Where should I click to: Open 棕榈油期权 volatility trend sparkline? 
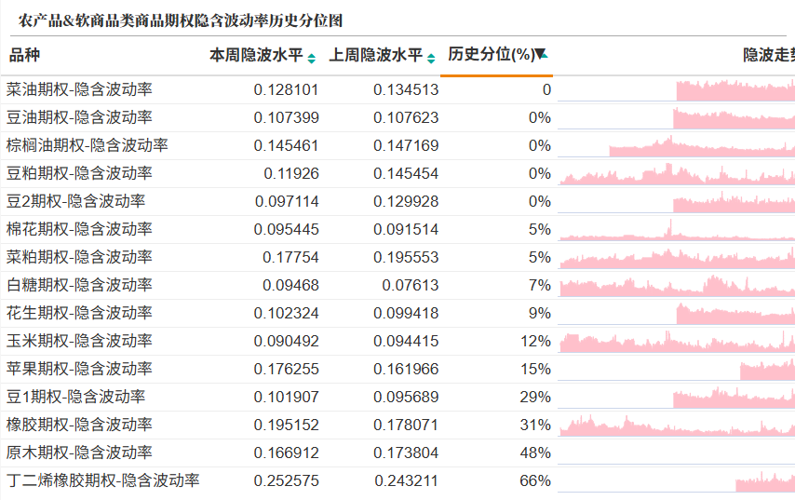[677, 145]
